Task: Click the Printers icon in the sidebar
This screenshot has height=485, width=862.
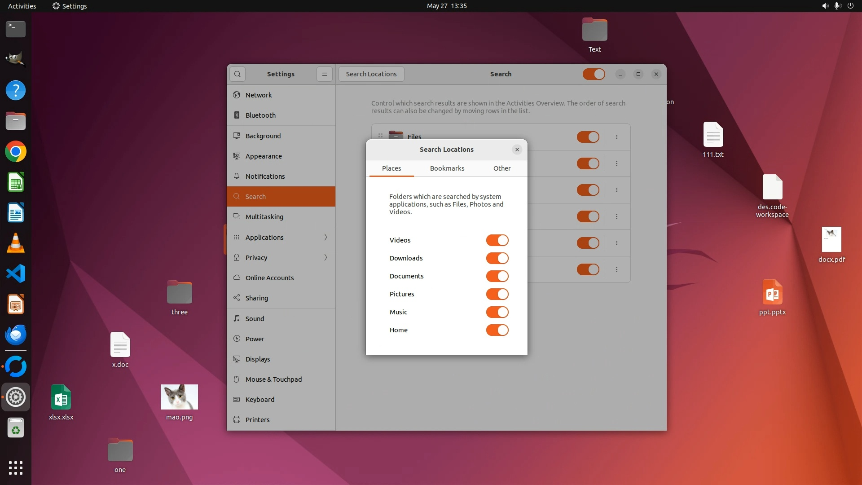Action: (237, 420)
